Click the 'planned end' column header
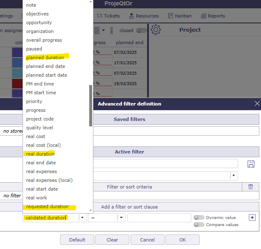261x249 pixels. click(x=130, y=43)
